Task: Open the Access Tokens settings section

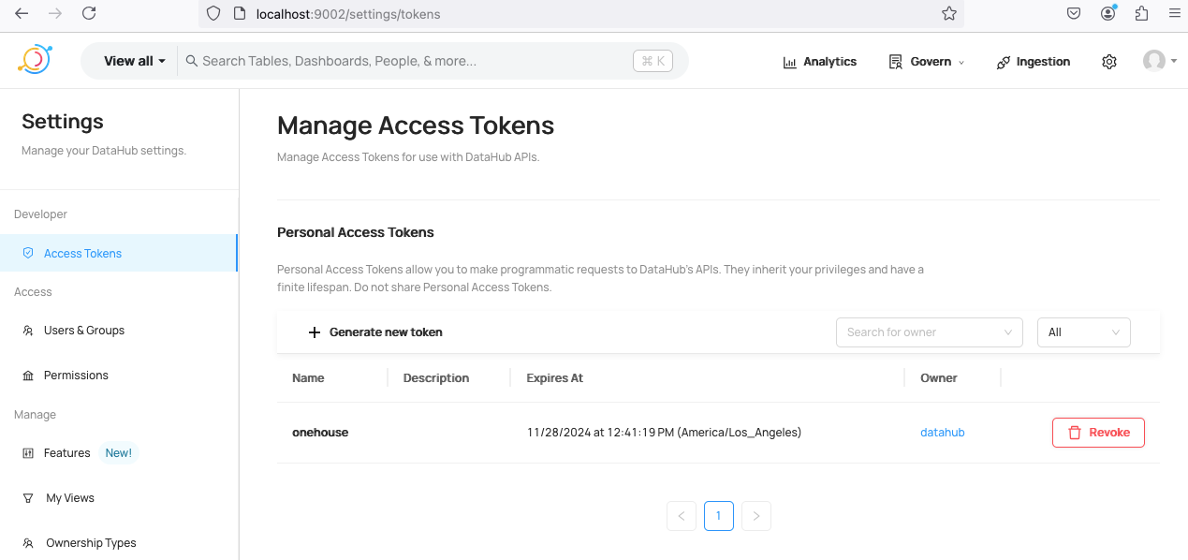Action: coord(119,253)
